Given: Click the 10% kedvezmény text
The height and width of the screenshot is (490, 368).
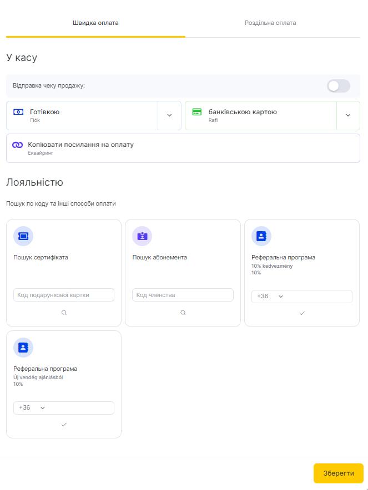Looking at the screenshot, I should [x=272, y=266].
